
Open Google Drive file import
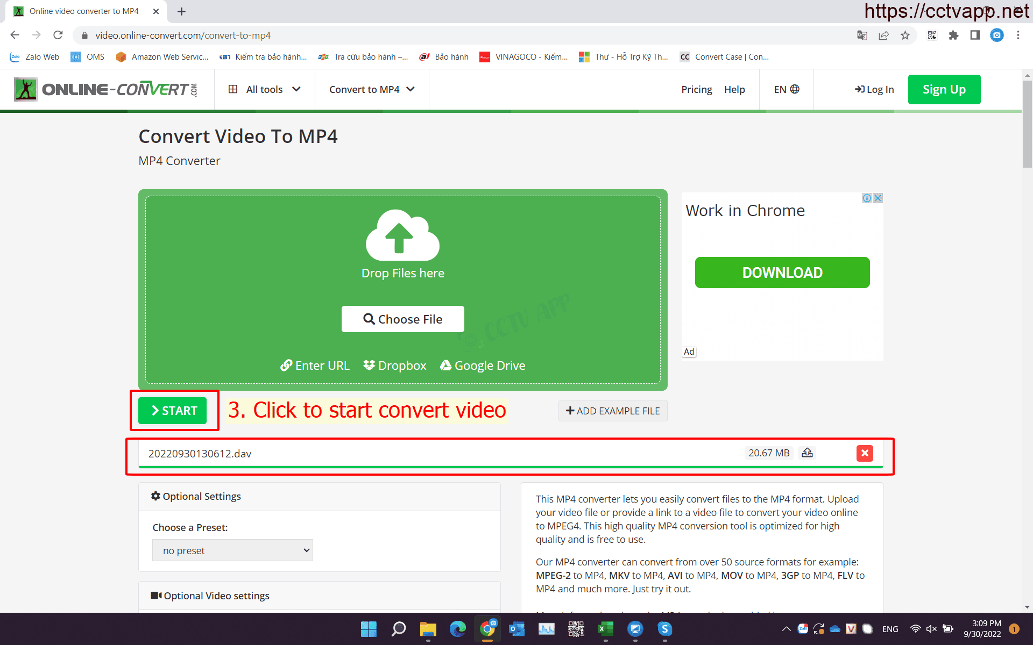coord(482,365)
